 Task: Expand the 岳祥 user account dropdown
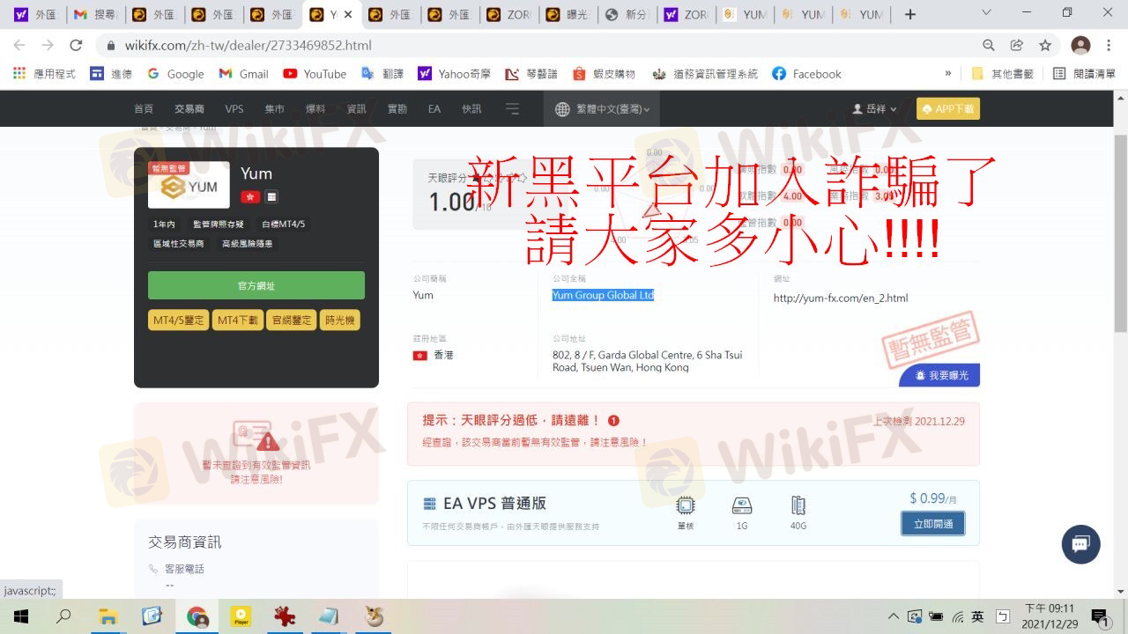(x=874, y=109)
